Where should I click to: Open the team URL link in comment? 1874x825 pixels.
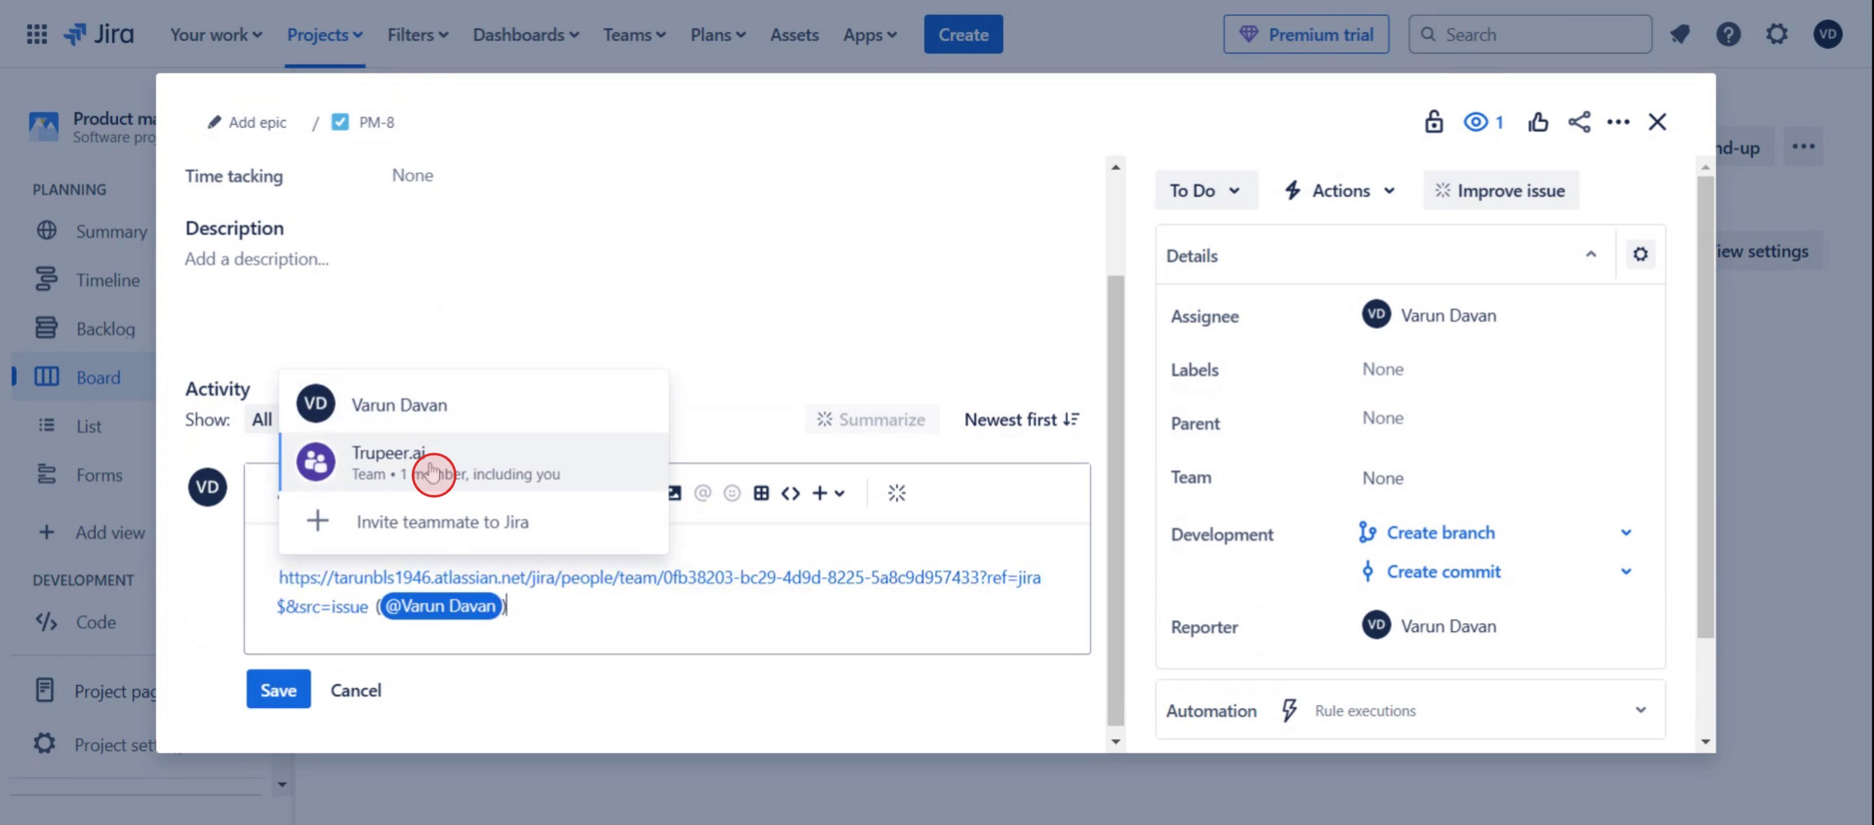(659, 577)
